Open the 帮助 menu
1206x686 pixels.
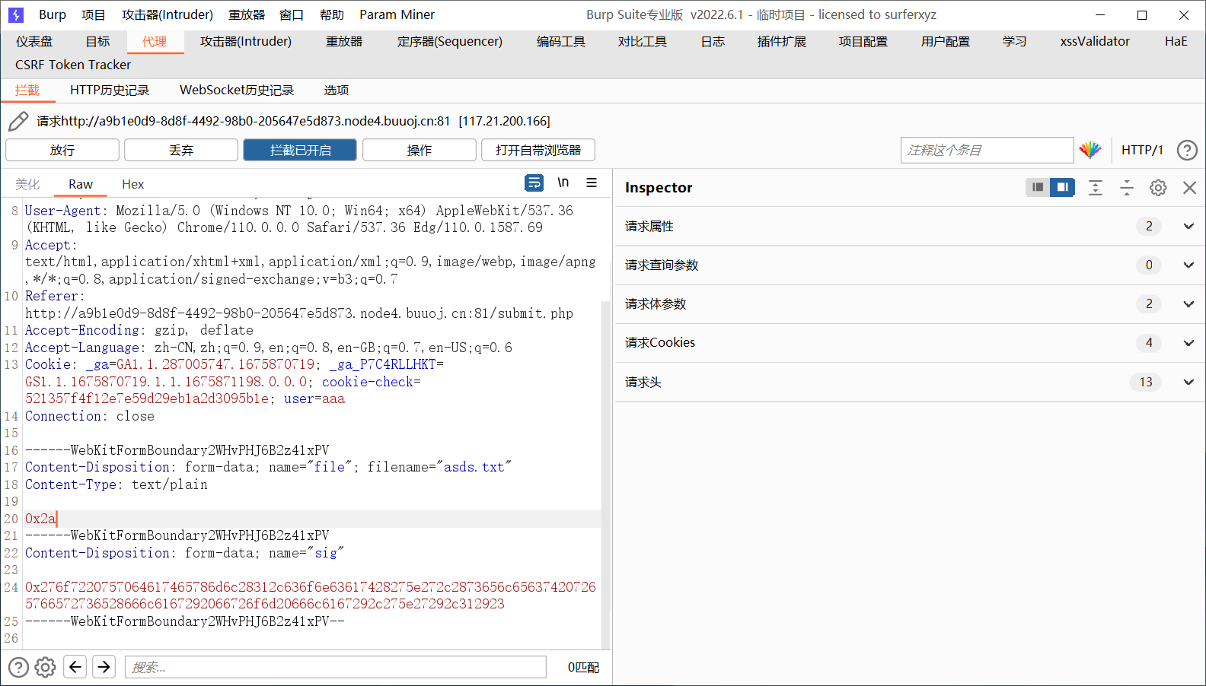[x=332, y=14]
